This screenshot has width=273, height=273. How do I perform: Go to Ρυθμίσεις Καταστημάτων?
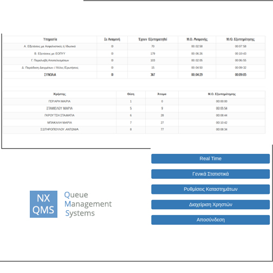pyautogui.click(x=211, y=189)
